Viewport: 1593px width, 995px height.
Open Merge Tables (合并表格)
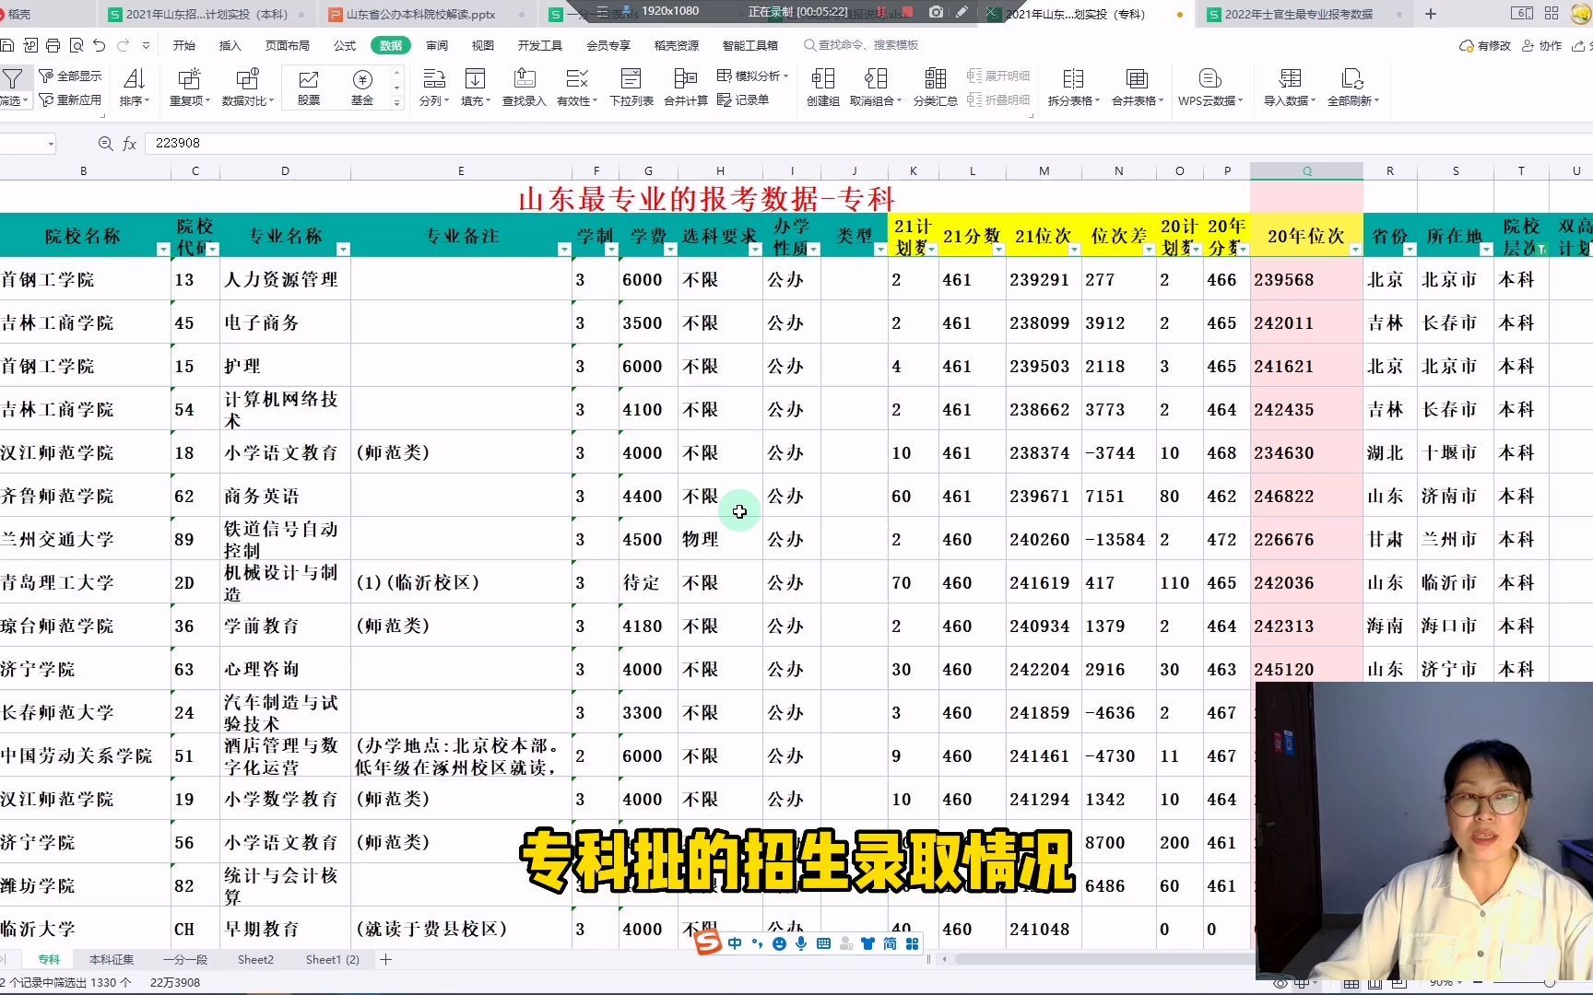(x=1137, y=88)
